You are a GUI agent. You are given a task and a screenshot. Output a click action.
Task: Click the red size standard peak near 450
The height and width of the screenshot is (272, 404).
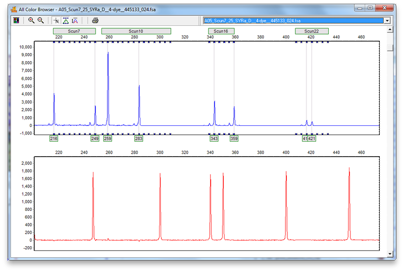349,204
